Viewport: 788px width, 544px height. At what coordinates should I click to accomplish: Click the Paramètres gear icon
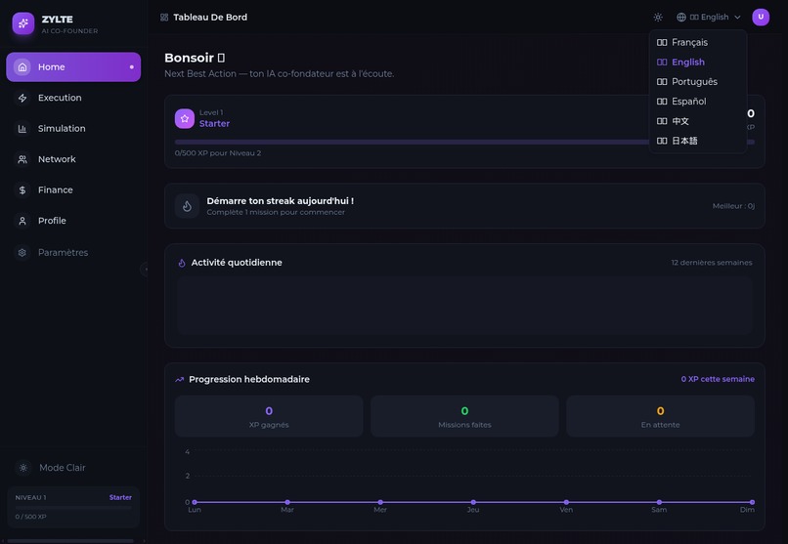22,252
